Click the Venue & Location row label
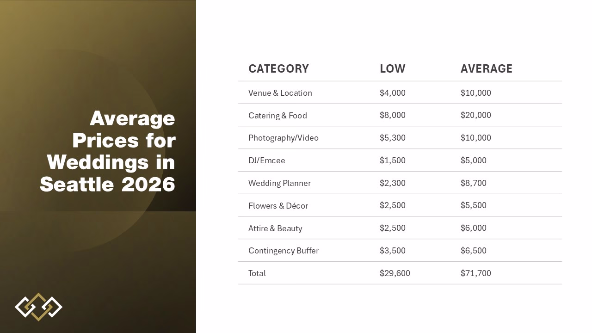 280,93
